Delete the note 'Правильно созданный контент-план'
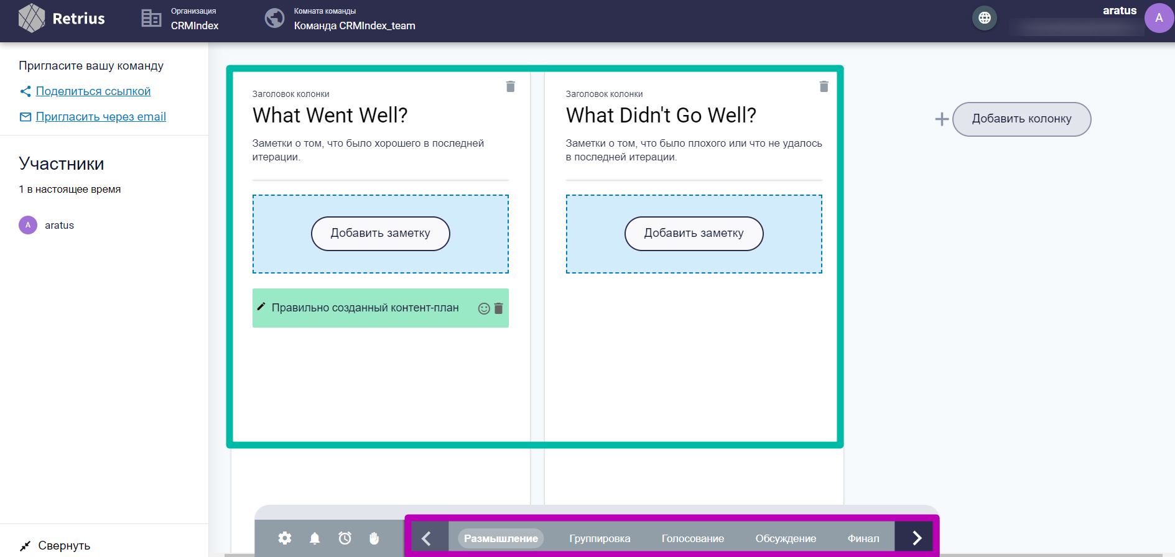 coord(498,308)
